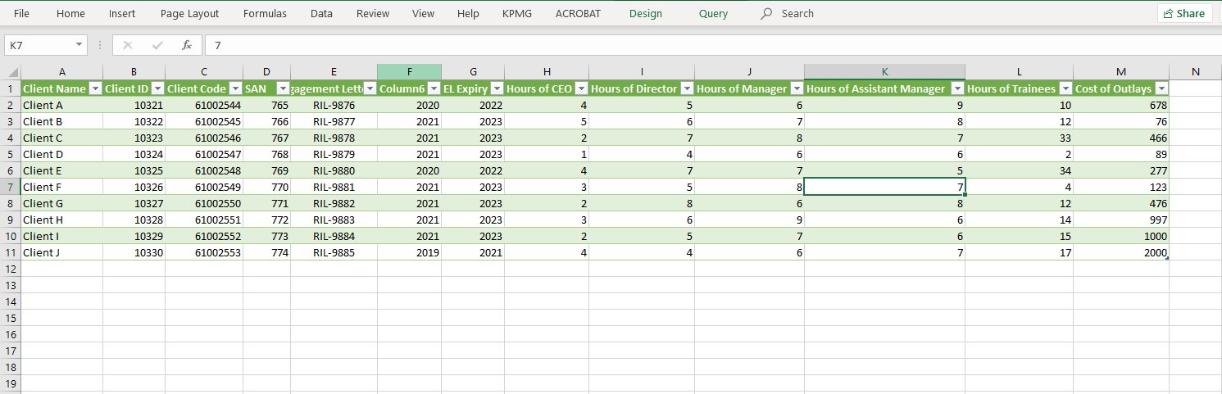Select row header 12
The image size is (1222, 394).
[x=11, y=269]
